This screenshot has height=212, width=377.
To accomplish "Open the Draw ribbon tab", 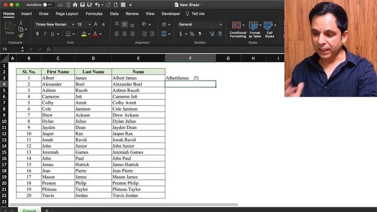I will point(44,14).
